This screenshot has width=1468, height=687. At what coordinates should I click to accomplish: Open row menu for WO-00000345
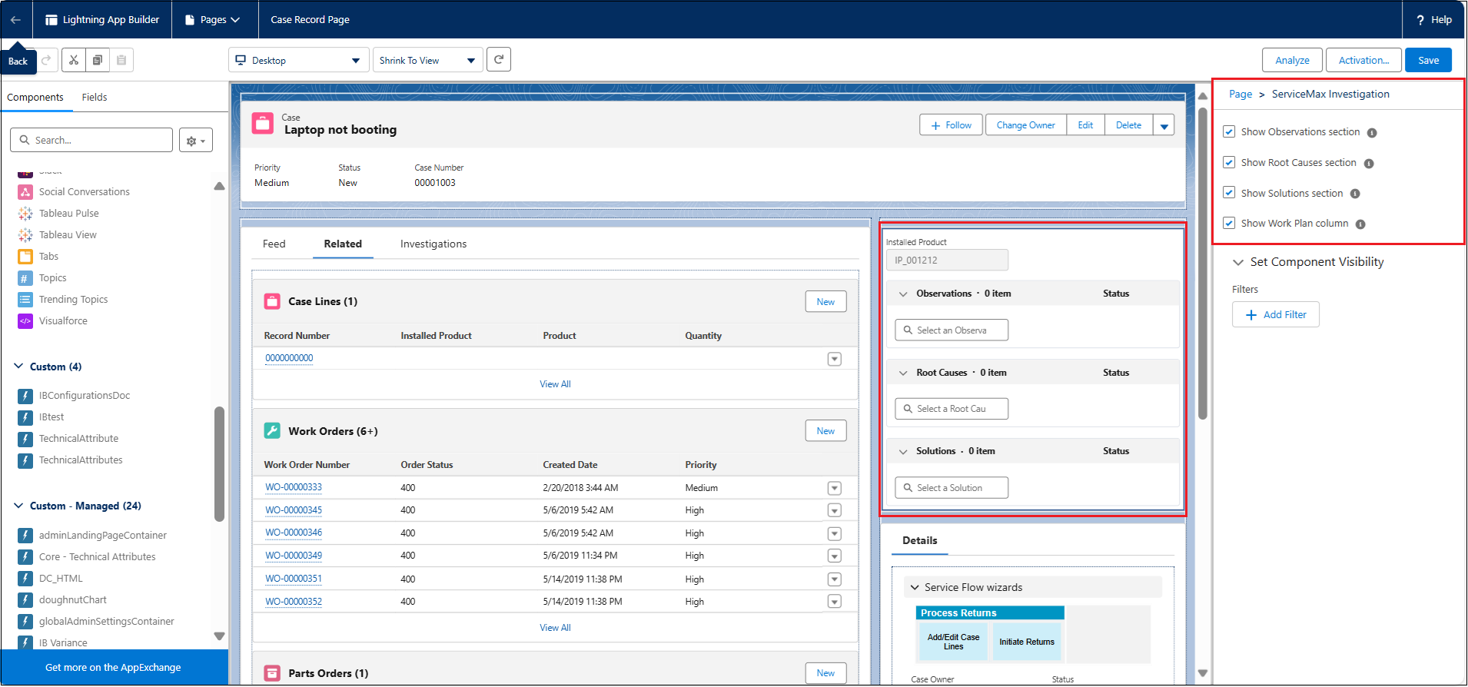coord(835,510)
